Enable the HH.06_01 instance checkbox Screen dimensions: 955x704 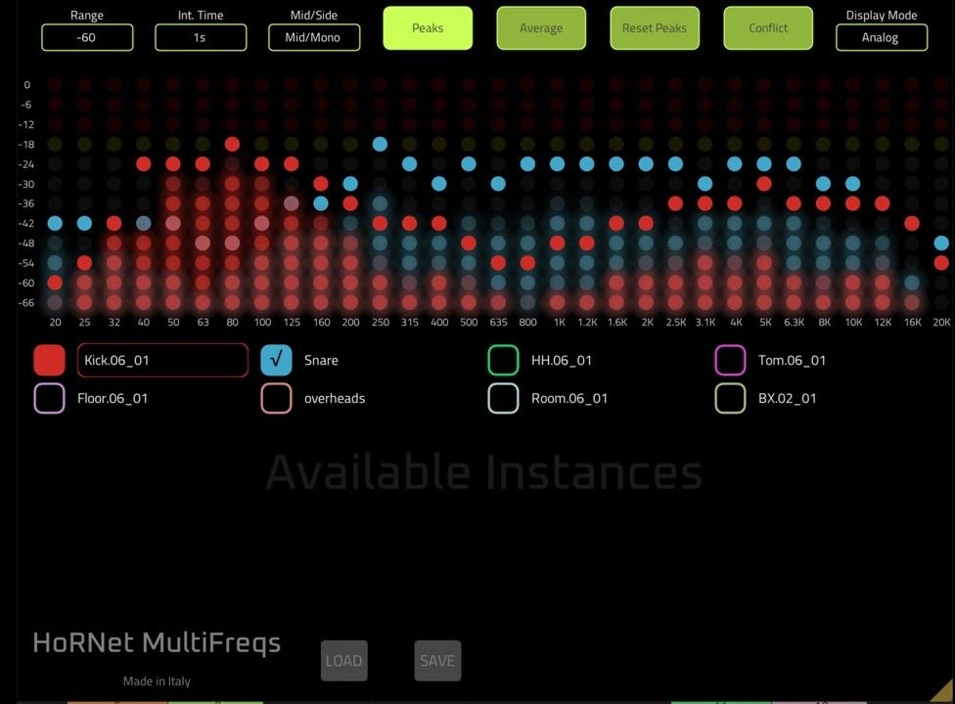(503, 360)
